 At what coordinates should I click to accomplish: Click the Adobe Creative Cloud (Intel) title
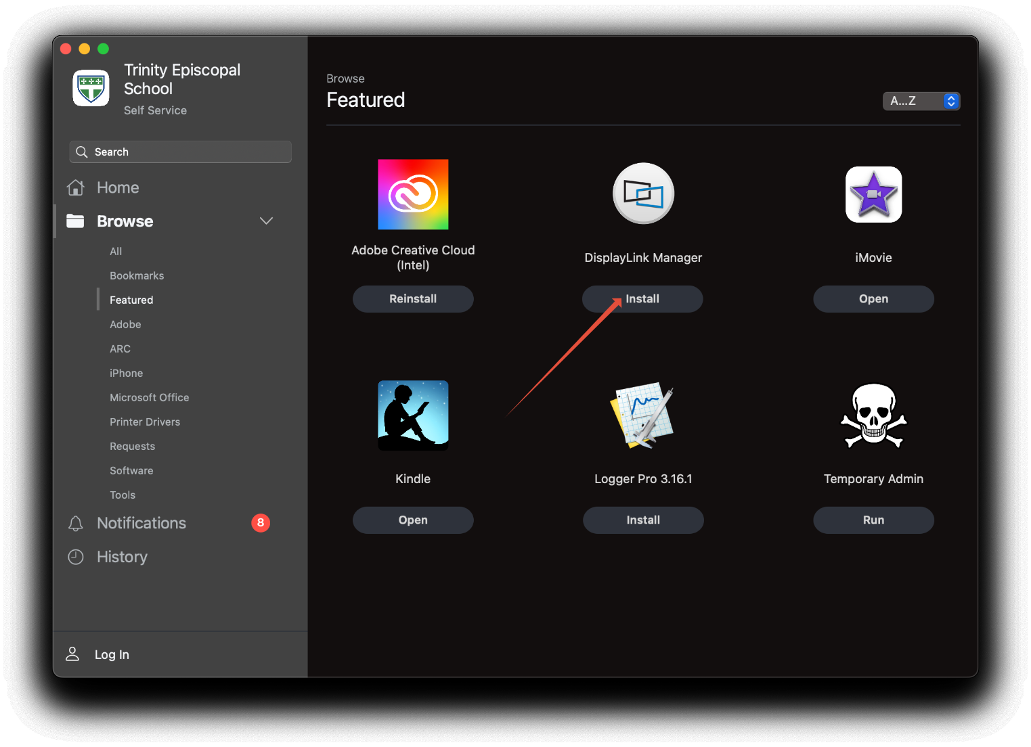[x=413, y=257]
